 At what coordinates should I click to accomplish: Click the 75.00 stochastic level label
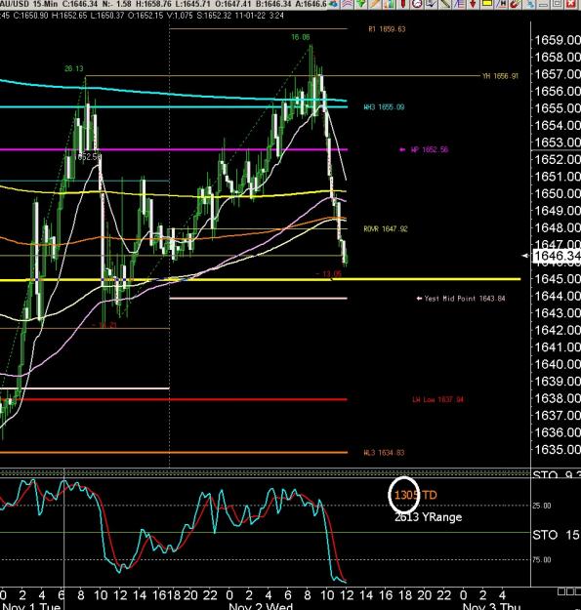point(542,560)
